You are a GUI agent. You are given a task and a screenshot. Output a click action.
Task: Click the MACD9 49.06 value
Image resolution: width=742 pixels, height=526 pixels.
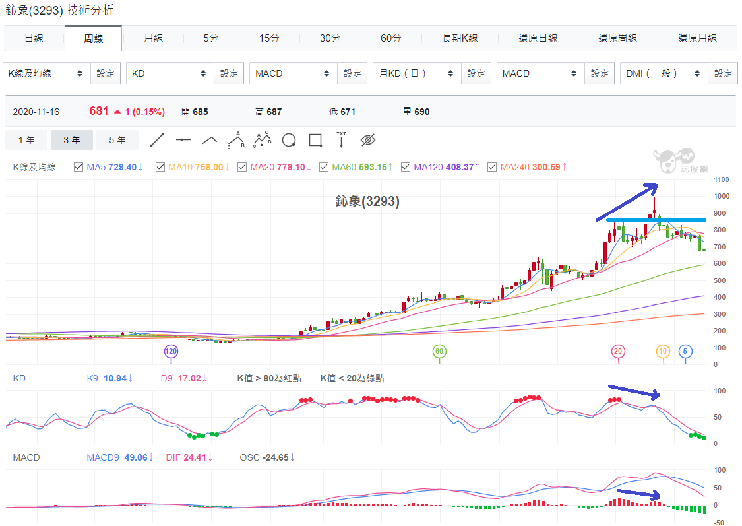coord(120,457)
